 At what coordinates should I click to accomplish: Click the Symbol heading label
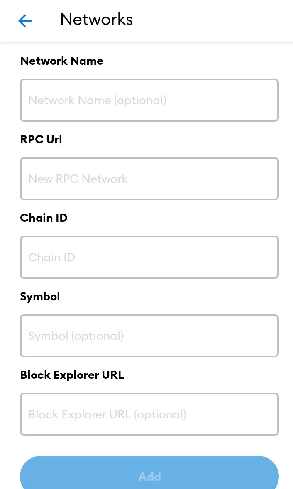tap(40, 297)
